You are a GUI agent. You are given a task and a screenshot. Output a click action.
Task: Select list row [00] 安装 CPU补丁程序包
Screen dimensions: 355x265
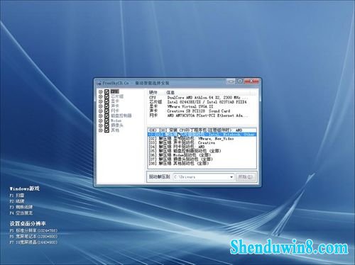coord(202,130)
